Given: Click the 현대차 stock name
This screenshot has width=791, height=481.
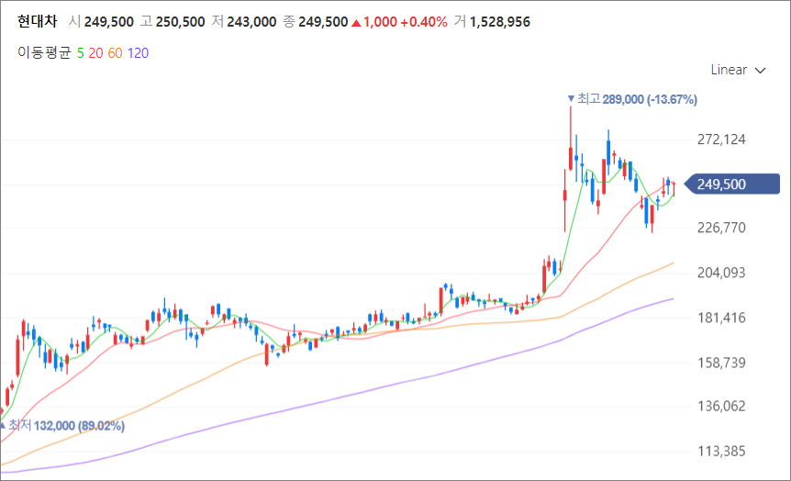Looking at the screenshot, I should point(38,22).
